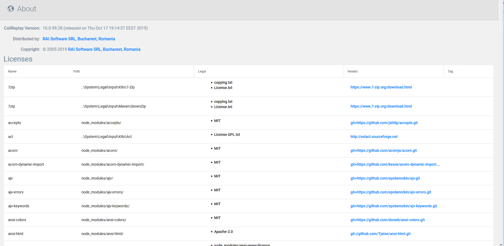Click the ansi-html name cell
The width and height of the screenshot is (504, 246).
coord(16,234)
